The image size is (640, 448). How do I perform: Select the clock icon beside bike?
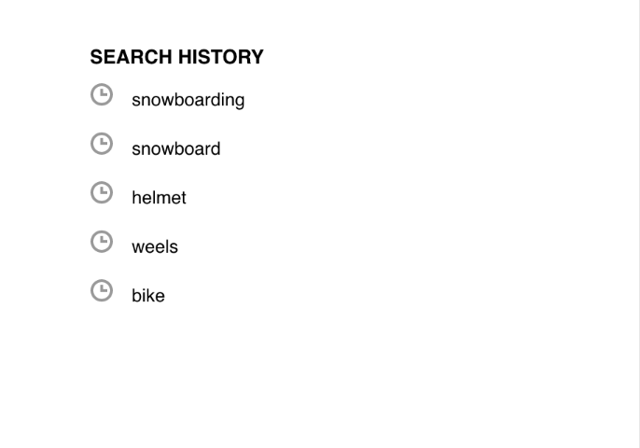tap(102, 290)
